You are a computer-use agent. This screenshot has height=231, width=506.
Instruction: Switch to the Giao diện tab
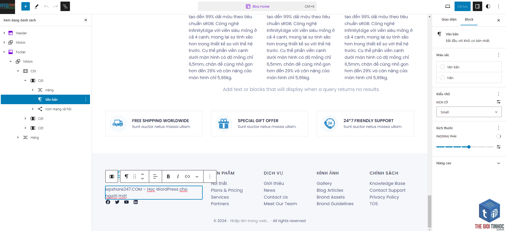[449, 20]
